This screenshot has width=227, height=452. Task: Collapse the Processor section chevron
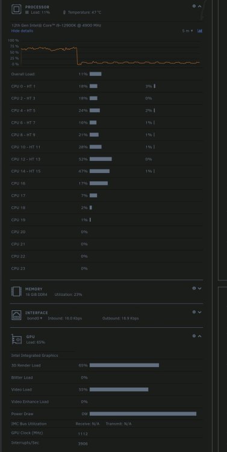[199, 6]
